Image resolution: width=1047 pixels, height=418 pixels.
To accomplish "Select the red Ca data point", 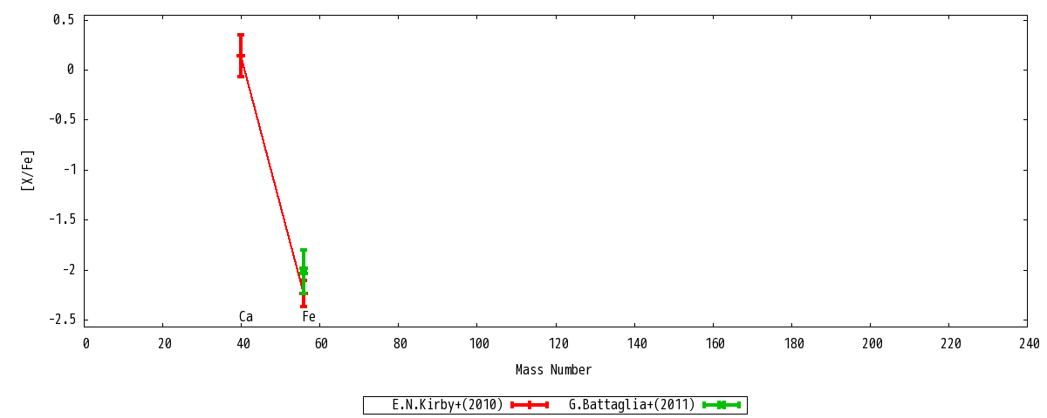I will point(241,56).
